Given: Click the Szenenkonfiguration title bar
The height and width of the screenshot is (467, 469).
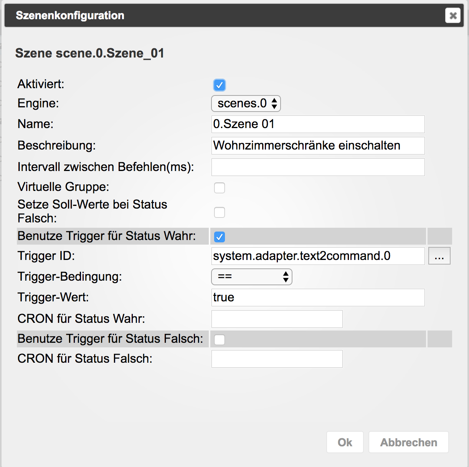Looking at the screenshot, I should tap(230, 16).
